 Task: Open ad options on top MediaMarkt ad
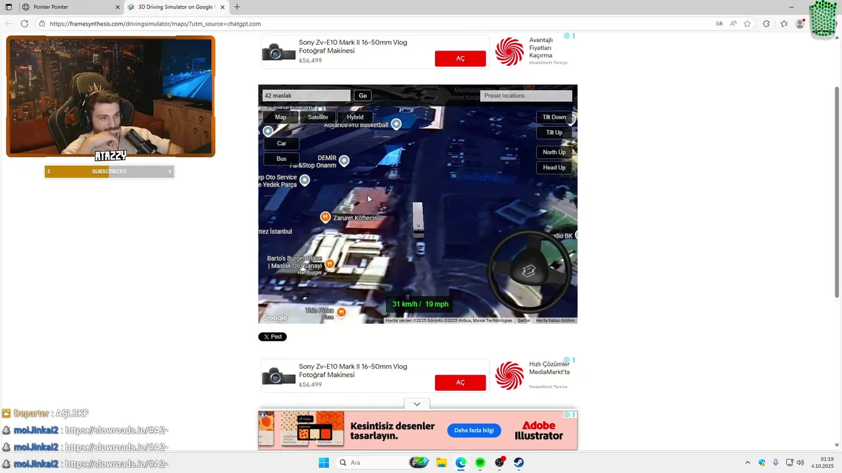pos(574,36)
